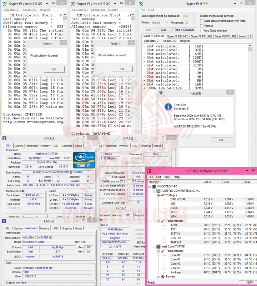Click the 32M Super PI scrollbar up arrow
Viewport: 257px width, 286px height.
tap(133, 15)
